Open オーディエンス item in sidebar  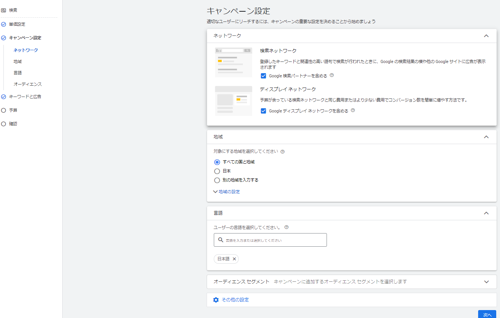tap(28, 84)
